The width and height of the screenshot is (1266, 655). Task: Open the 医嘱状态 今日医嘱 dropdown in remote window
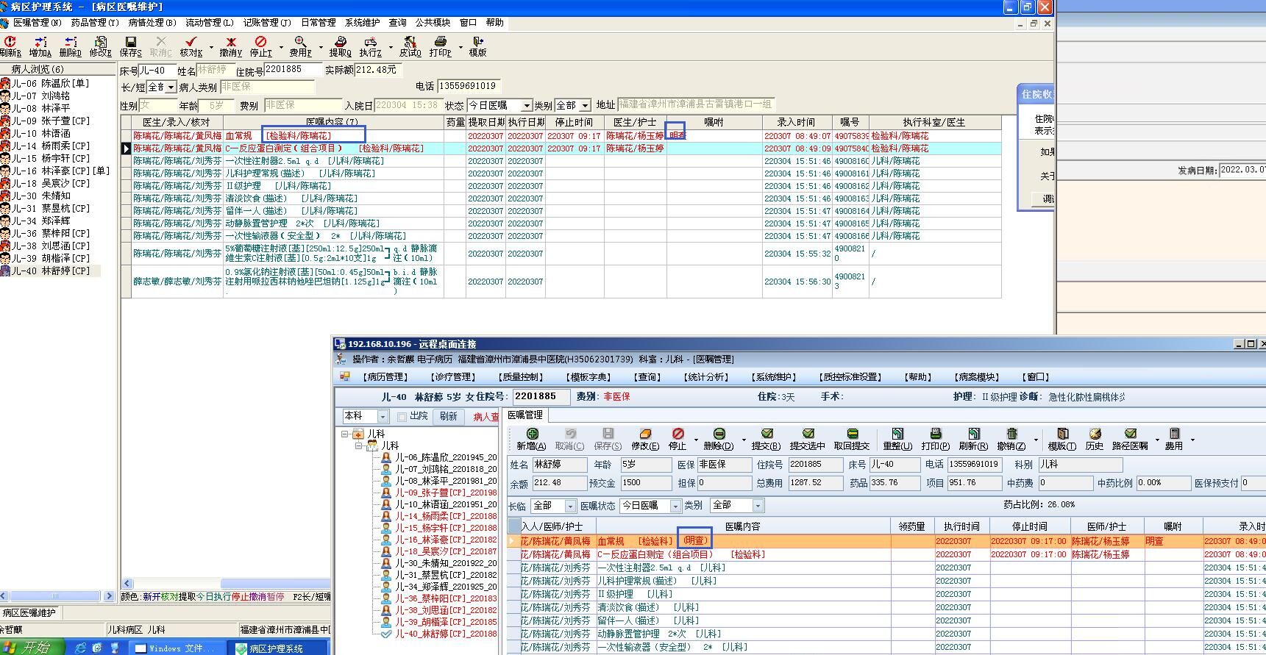click(x=675, y=507)
